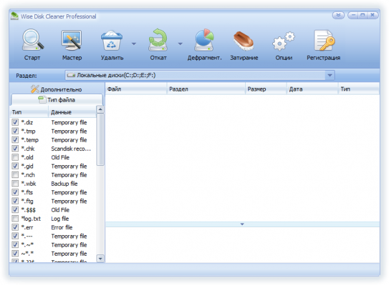The width and height of the screenshot is (389, 285).
Task: Uncheck the *.diz checkbox
Action: click(16, 122)
